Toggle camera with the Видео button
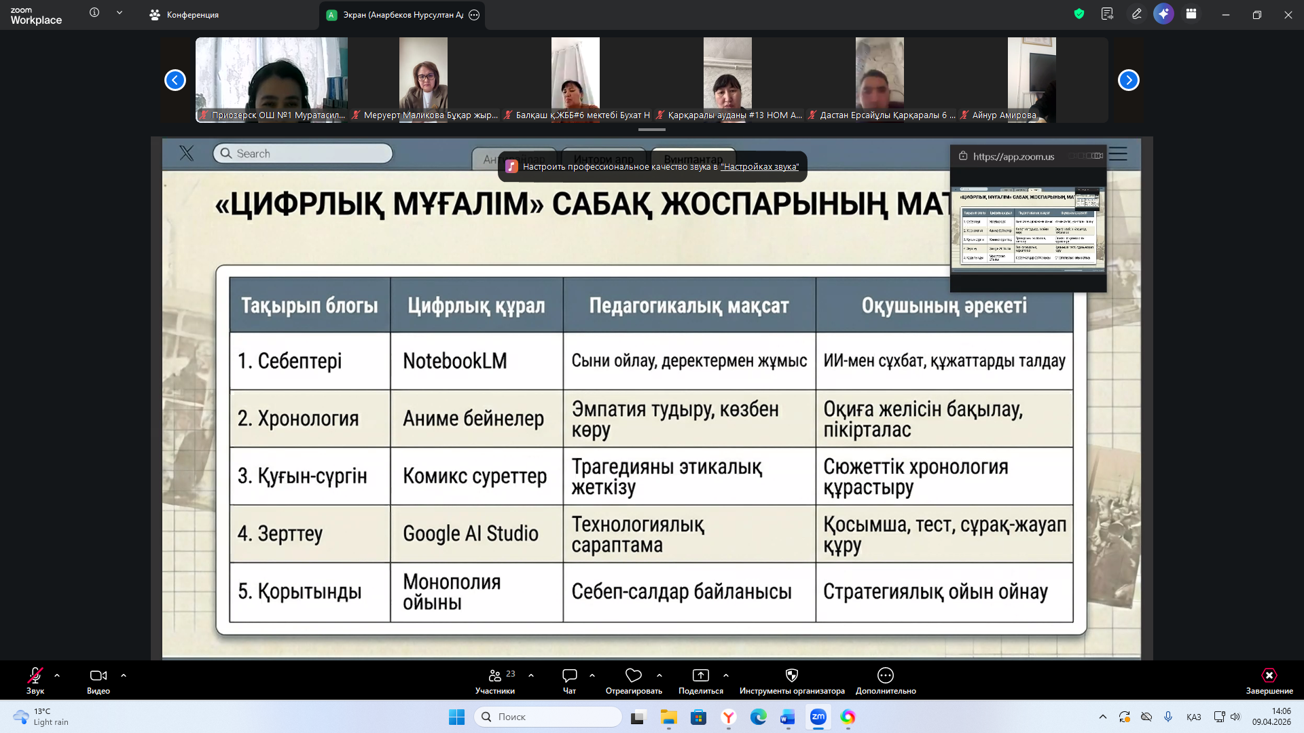1304x733 pixels. point(98,676)
